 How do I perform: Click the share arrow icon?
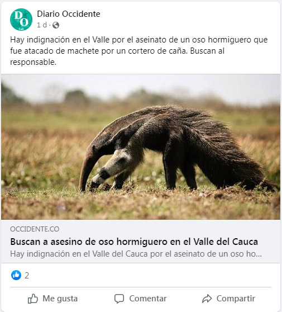pyautogui.click(x=207, y=299)
